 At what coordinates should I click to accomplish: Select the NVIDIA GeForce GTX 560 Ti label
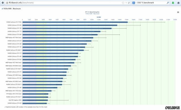[14, 69]
